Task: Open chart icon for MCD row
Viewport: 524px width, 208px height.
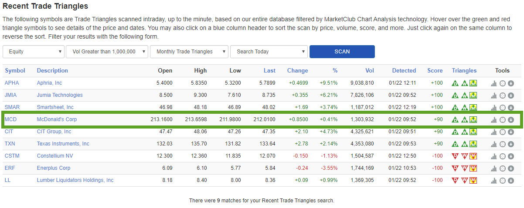Action: point(494,120)
